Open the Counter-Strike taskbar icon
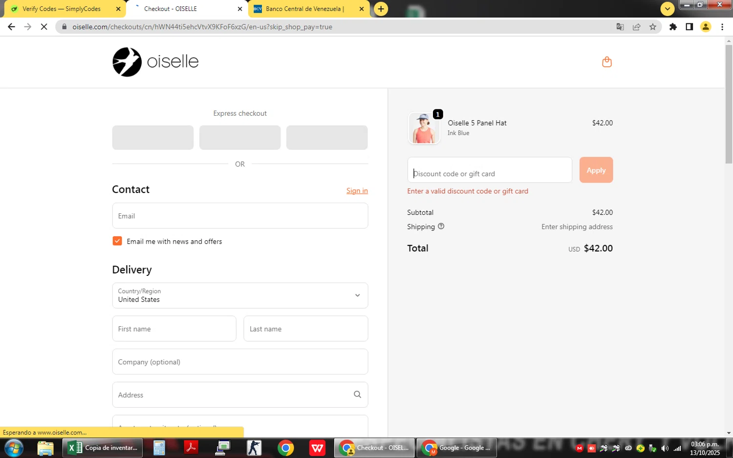Image resolution: width=733 pixels, height=458 pixels. coord(254,448)
